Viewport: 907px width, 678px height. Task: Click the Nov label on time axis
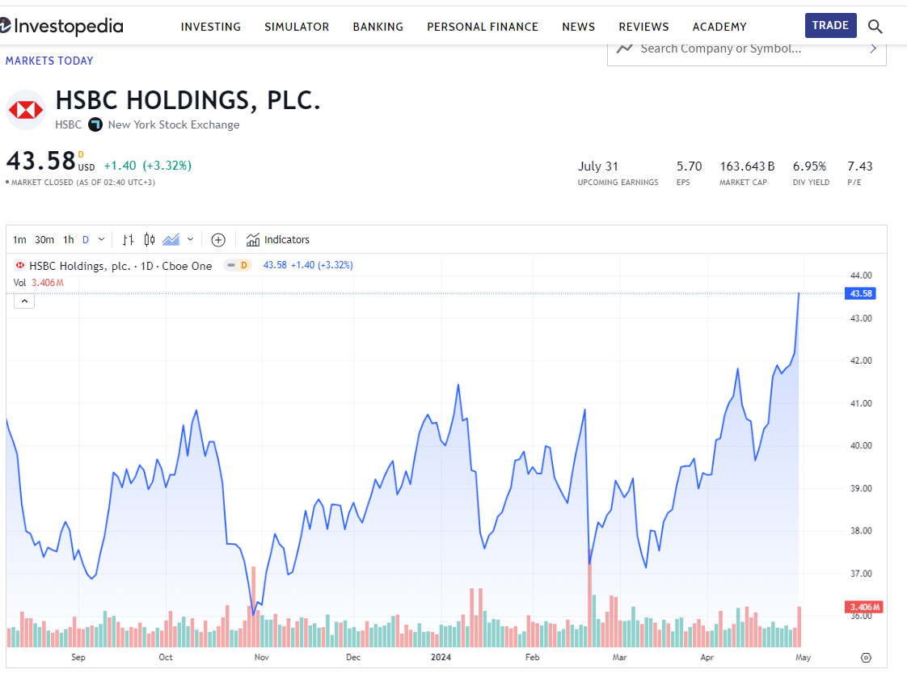(x=261, y=657)
